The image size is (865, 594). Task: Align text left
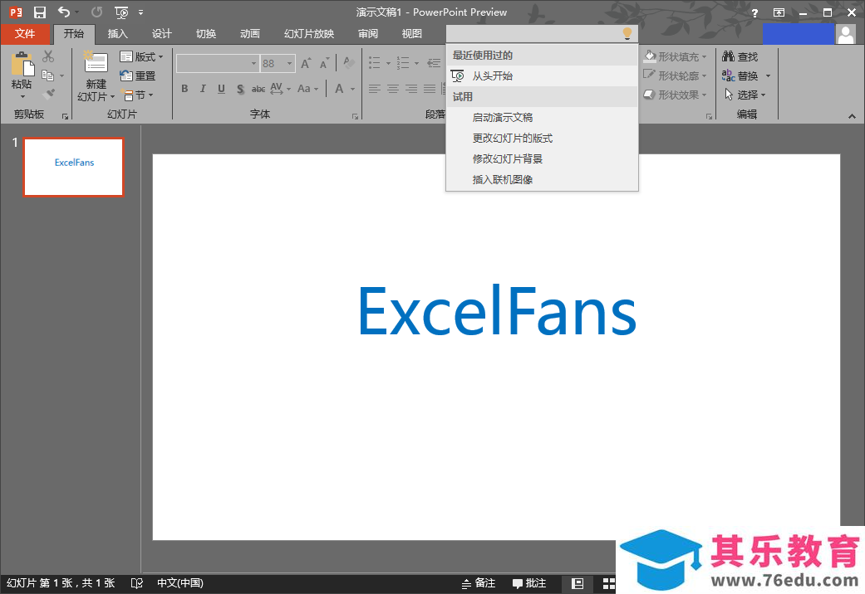pyautogui.click(x=375, y=89)
